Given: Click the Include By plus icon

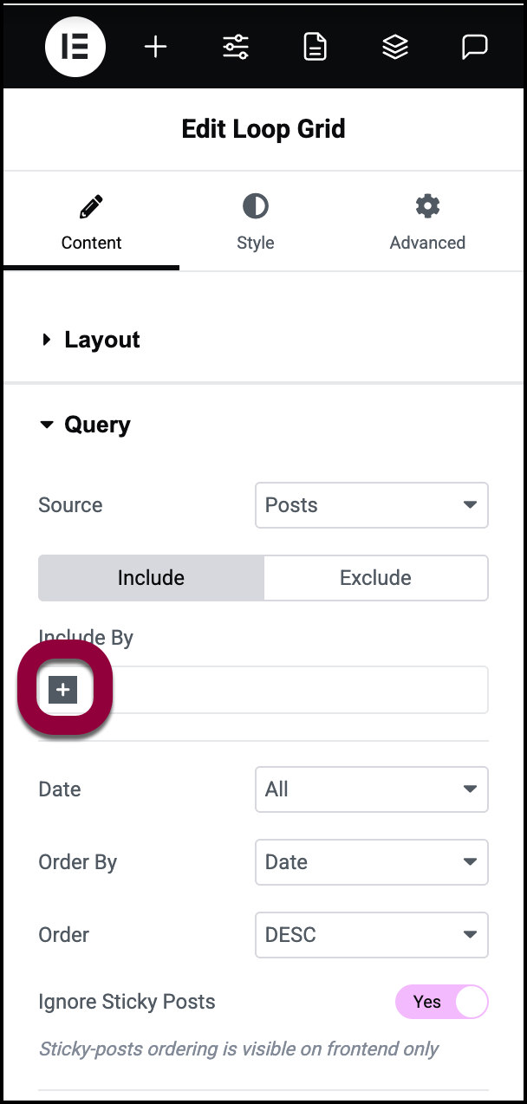Looking at the screenshot, I should point(63,690).
